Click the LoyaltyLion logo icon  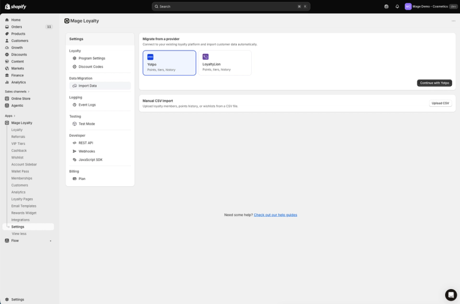pyautogui.click(x=206, y=56)
